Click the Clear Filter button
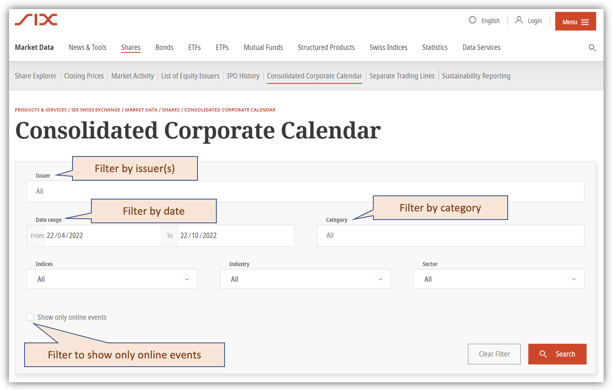Viewport: 613px width, 390px height. coord(494,354)
